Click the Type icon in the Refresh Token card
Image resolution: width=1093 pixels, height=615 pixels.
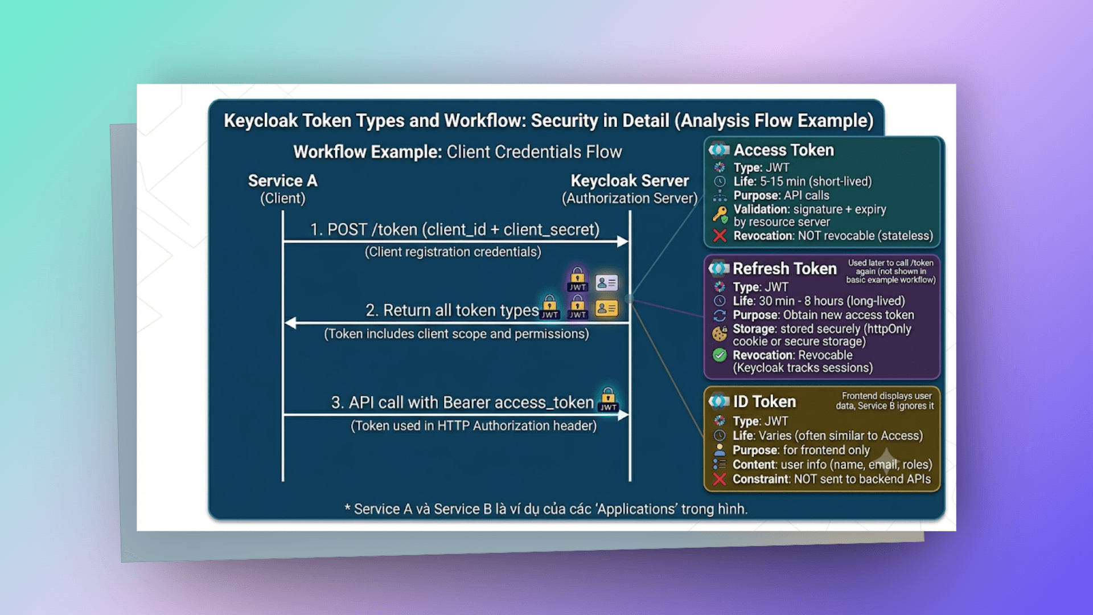tap(720, 287)
